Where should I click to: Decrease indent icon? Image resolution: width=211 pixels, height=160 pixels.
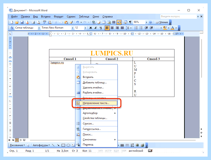pos(146,28)
